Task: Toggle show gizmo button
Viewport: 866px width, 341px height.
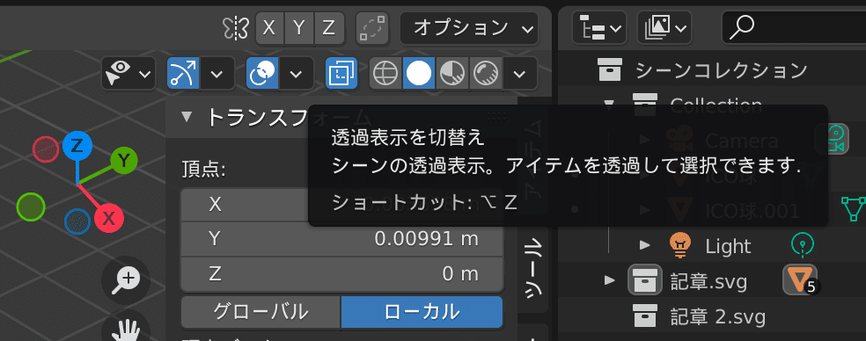Action: [x=183, y=74]
